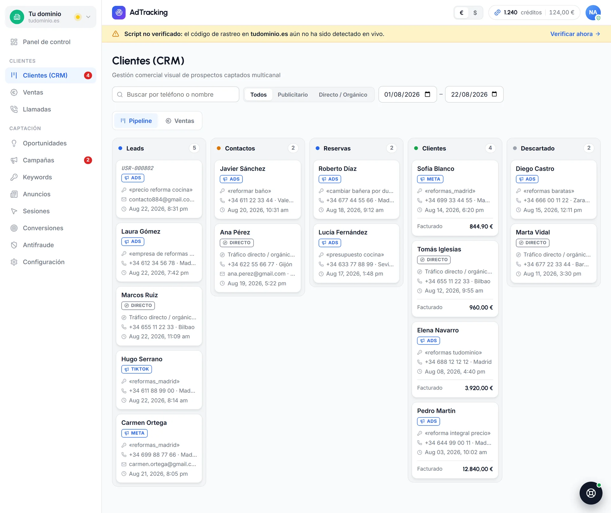The width and height of the screenshot is (611, 513).
Task: Click the Anuncios newspaper icon
Action: [14, 194]
